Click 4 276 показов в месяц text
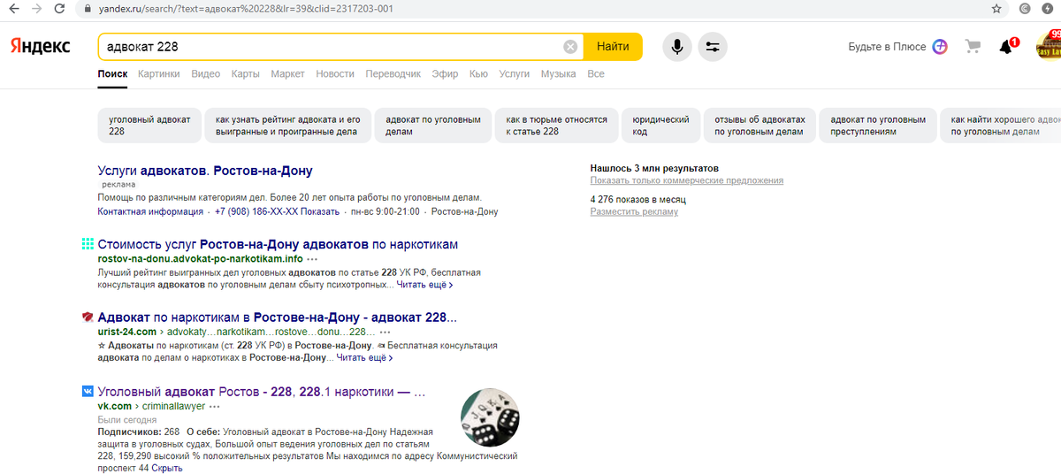1061x474 pixels. 638,200
